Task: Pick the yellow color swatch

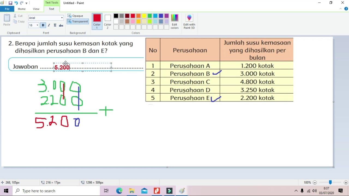Action: pyautogui.click(x=144, y=16)
